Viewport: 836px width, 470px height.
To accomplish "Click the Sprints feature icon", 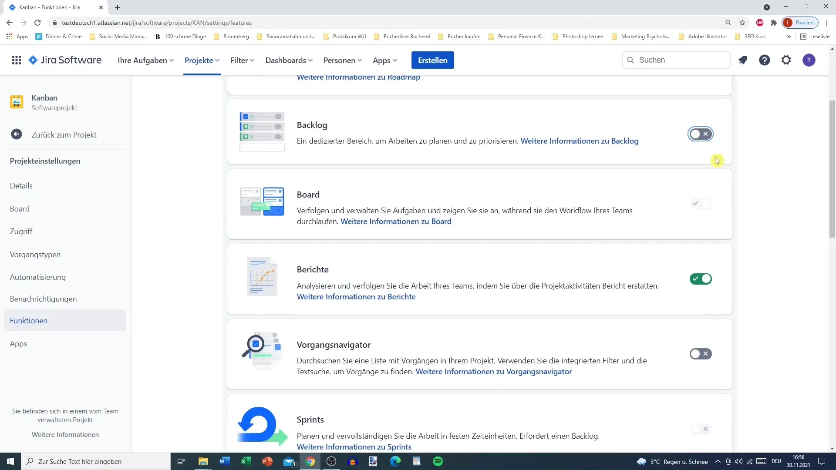I will (261, 427).
